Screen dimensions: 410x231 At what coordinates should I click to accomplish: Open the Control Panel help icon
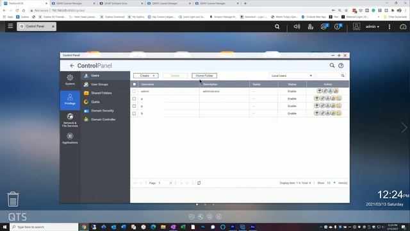341,65
